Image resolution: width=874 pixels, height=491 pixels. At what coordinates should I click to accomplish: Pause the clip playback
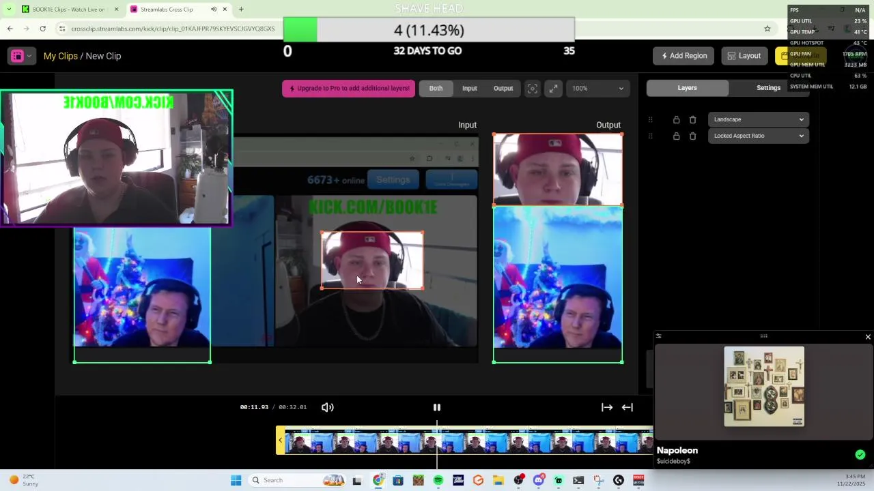(437, 407)
